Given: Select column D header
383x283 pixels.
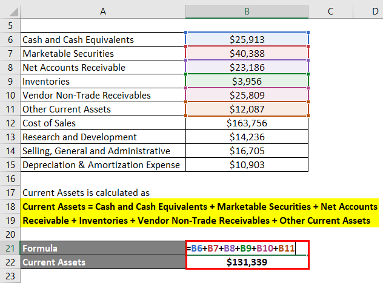Looking at the screenshot, I should point(368,11).
